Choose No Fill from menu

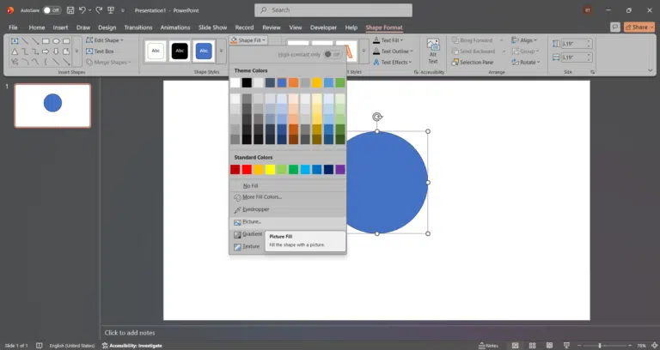coord(288,185)
